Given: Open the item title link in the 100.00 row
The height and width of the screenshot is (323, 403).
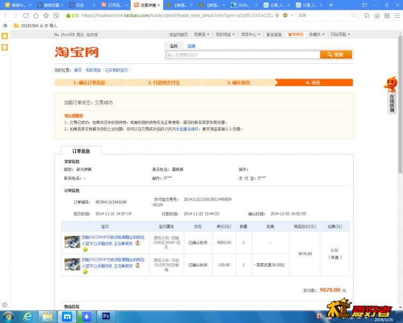Looking at the screenshot, I should [x=113, y=263].
